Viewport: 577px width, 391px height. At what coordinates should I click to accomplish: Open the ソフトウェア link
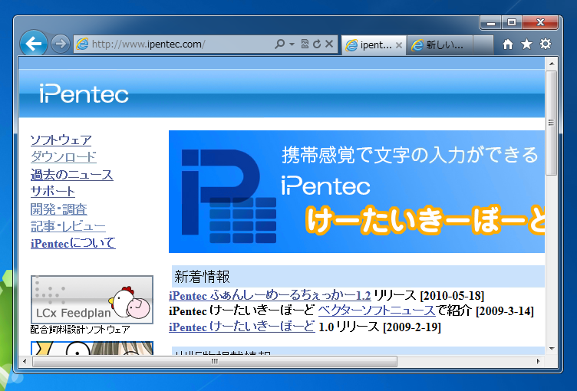61,140
